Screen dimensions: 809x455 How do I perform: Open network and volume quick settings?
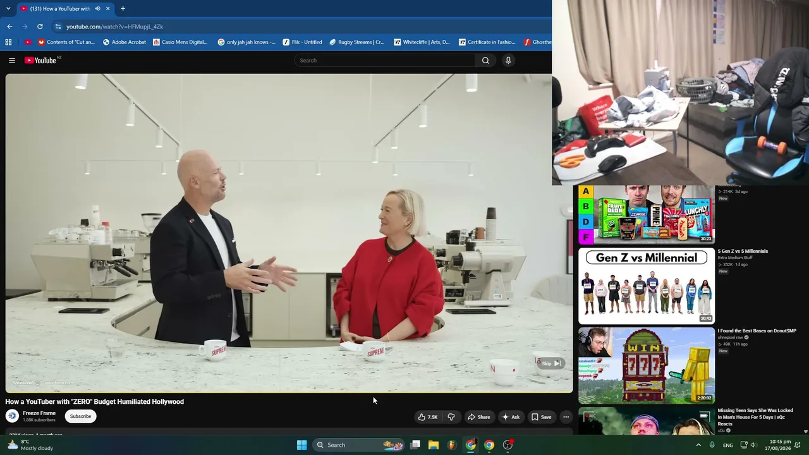(748, 445)
